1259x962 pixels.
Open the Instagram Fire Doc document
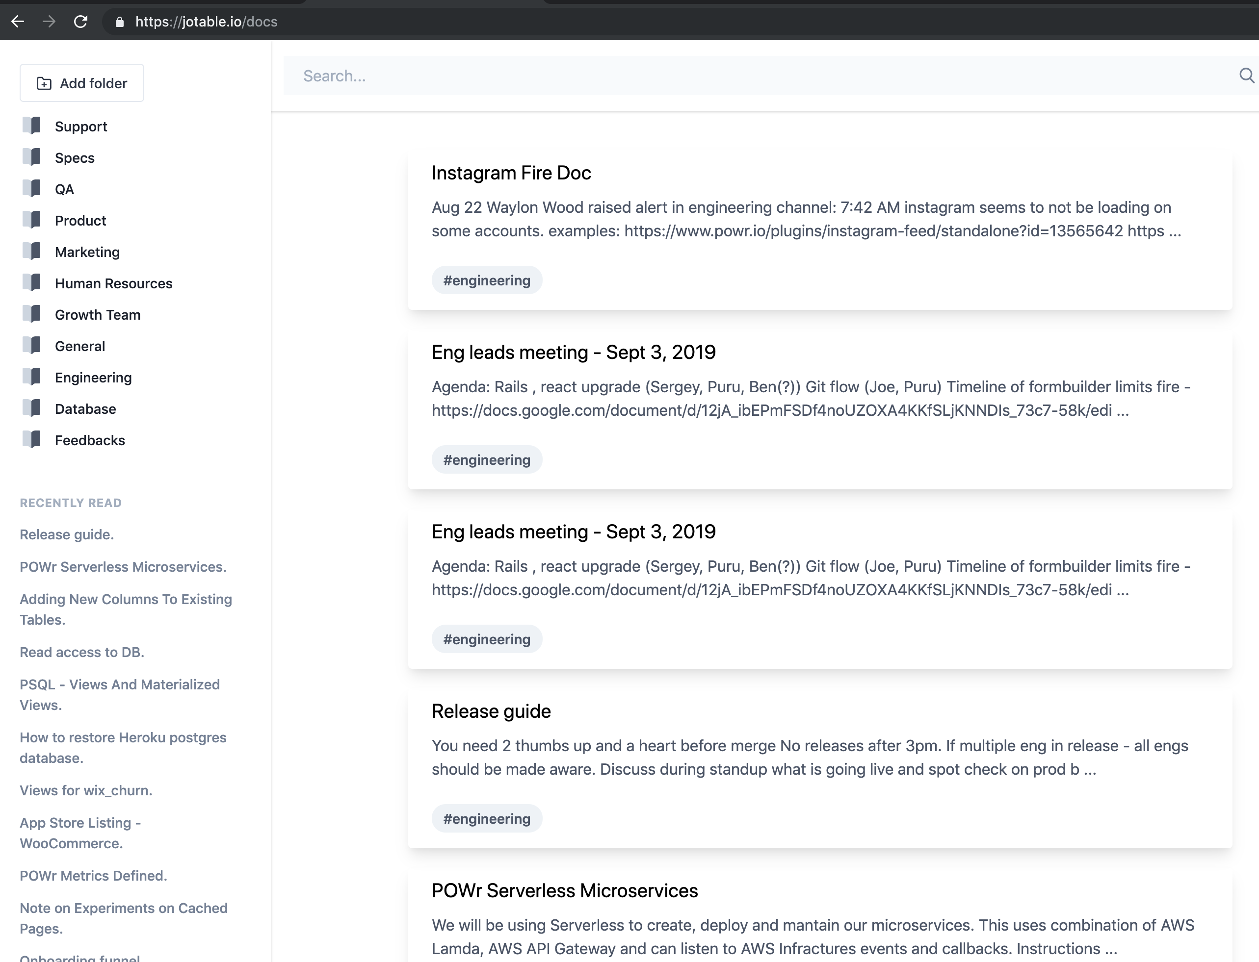click(x=511, y=173)
